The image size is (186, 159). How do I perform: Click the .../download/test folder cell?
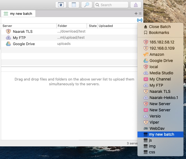[71, 31]
